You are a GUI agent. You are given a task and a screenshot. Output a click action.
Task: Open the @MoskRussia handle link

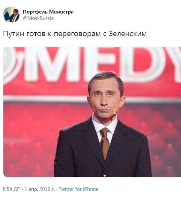point(38,18)
